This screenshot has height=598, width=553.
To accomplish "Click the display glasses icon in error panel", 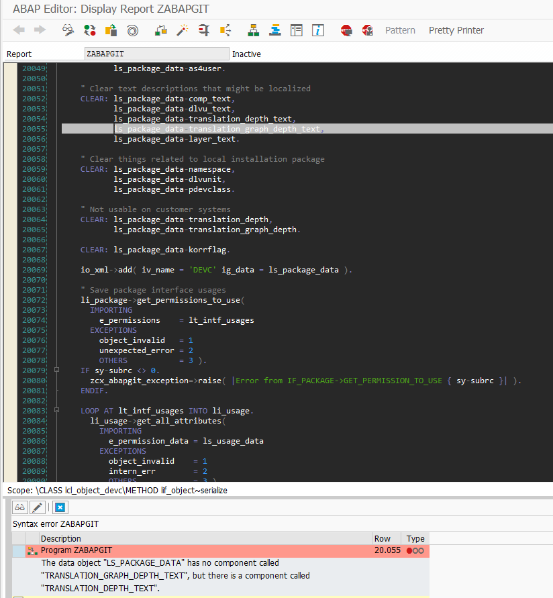I will tap(20, 507).
